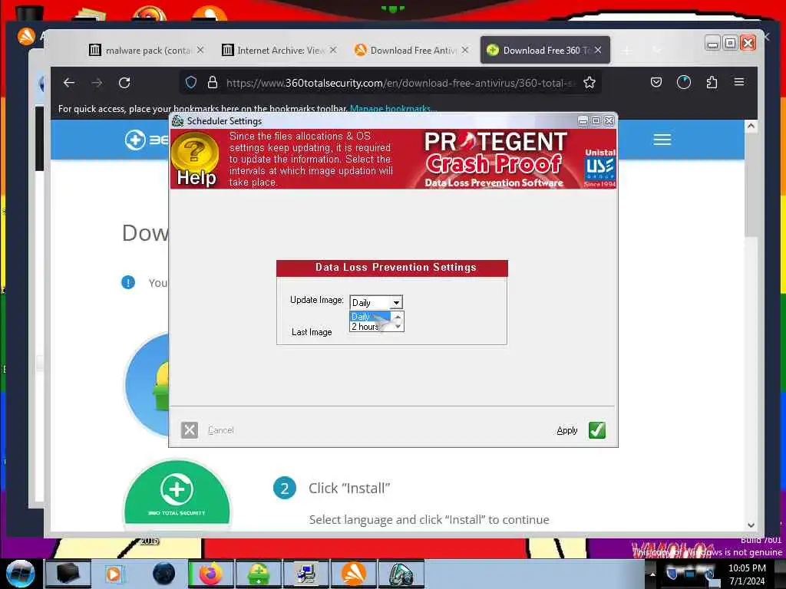Close the Internet Archive tab

333,50
